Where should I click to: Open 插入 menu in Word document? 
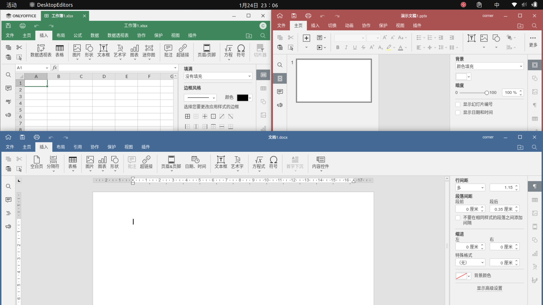44,147
